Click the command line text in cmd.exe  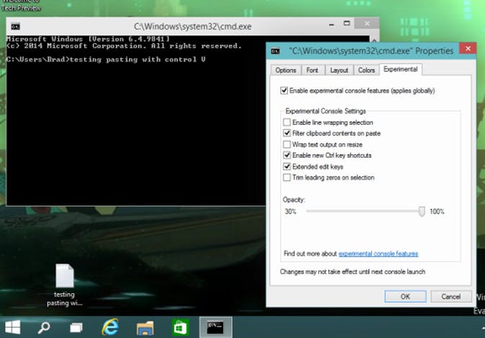click(106, 60)
